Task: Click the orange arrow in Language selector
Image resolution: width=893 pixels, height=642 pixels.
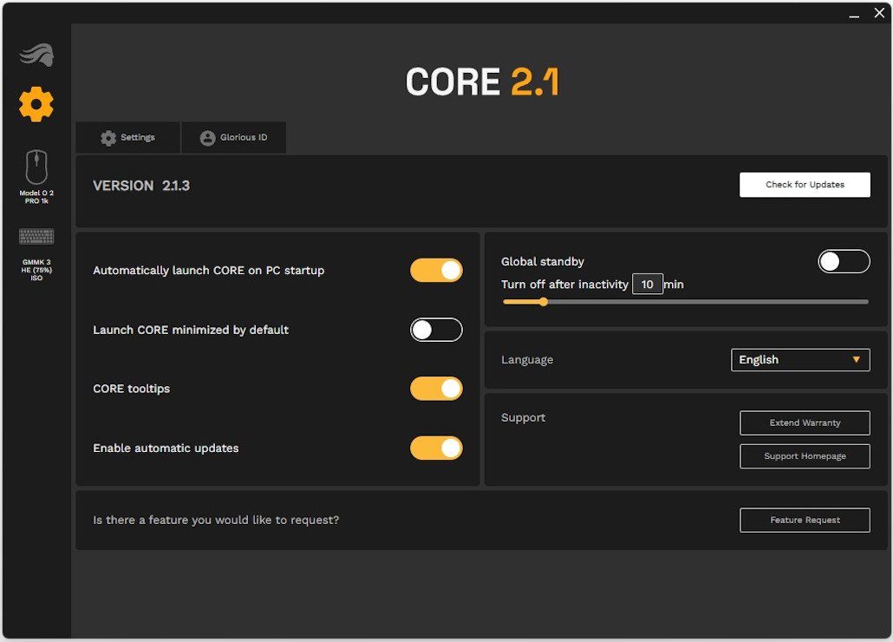Action: (x=857, y=360)
